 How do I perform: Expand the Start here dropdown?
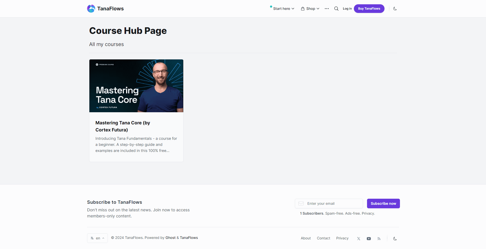coord(282,8)
